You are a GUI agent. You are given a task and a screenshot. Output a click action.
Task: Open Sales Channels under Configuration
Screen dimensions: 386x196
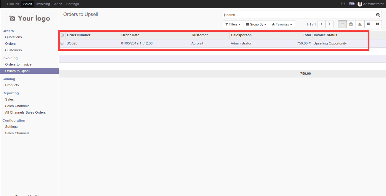coord(17,133)
